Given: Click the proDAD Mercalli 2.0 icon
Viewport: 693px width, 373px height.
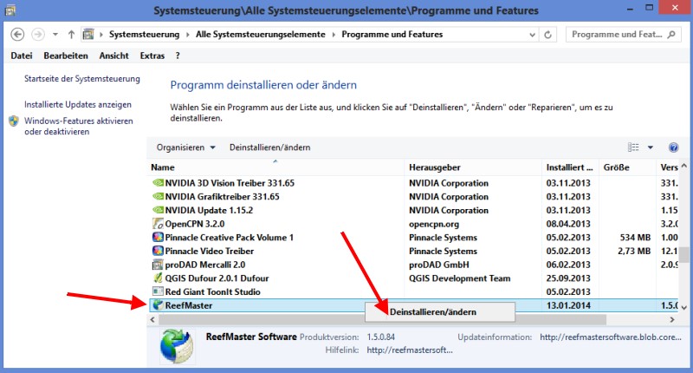Looking at the screenshot, I should pos(157,265).
